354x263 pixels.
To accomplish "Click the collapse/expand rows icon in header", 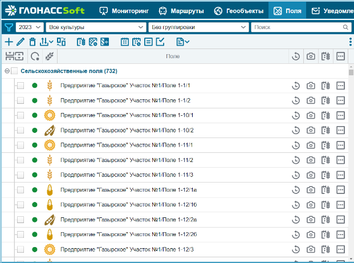I will tap(14, 56).
